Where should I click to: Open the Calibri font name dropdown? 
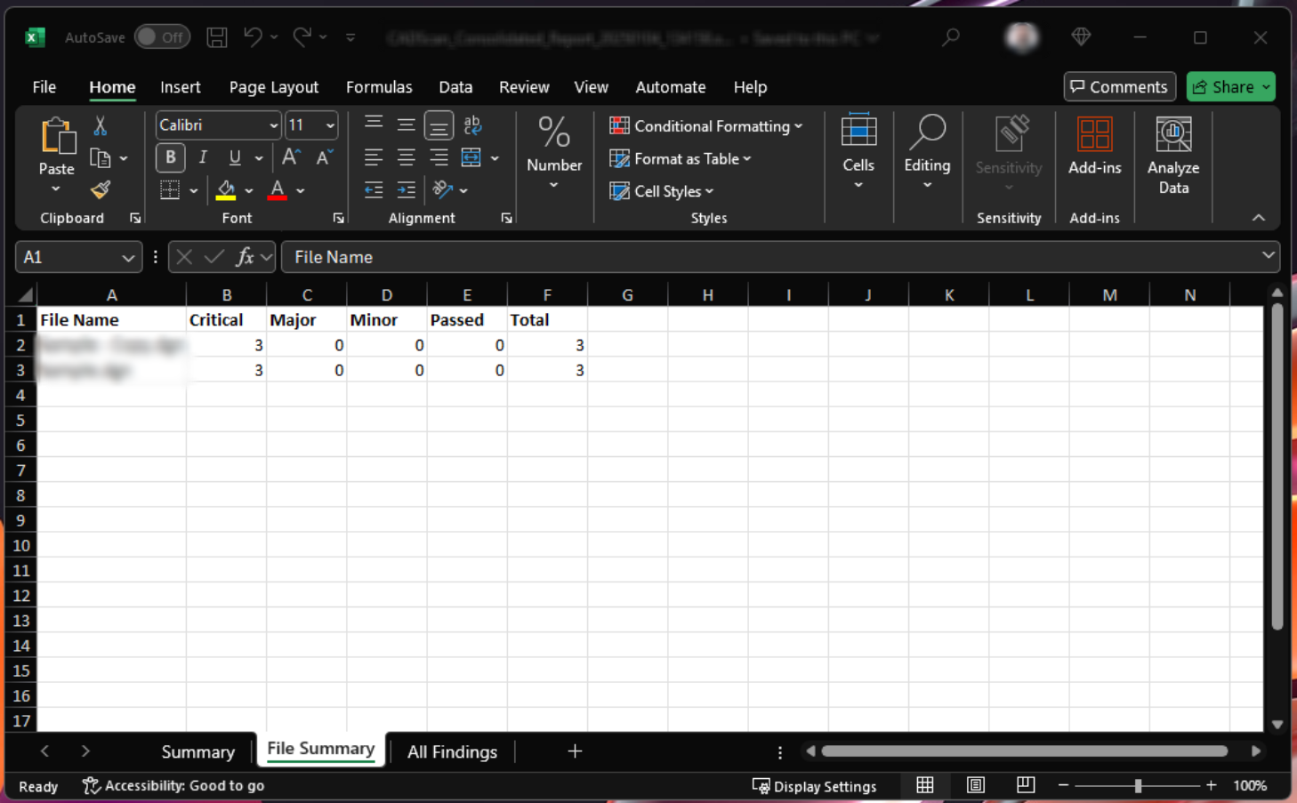point(273,125)
